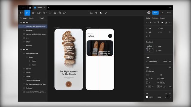Click the Create link icon in toolbar
191x107 pixels.
[x=106, y=13]
